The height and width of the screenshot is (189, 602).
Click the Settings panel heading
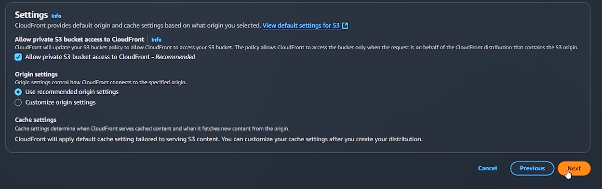(31, 15)
